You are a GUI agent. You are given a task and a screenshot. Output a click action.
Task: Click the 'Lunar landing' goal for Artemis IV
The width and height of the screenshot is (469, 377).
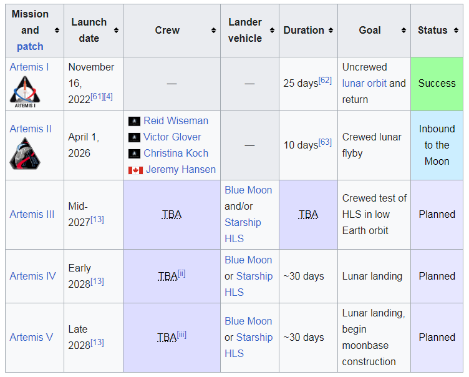tap(372, 276)
